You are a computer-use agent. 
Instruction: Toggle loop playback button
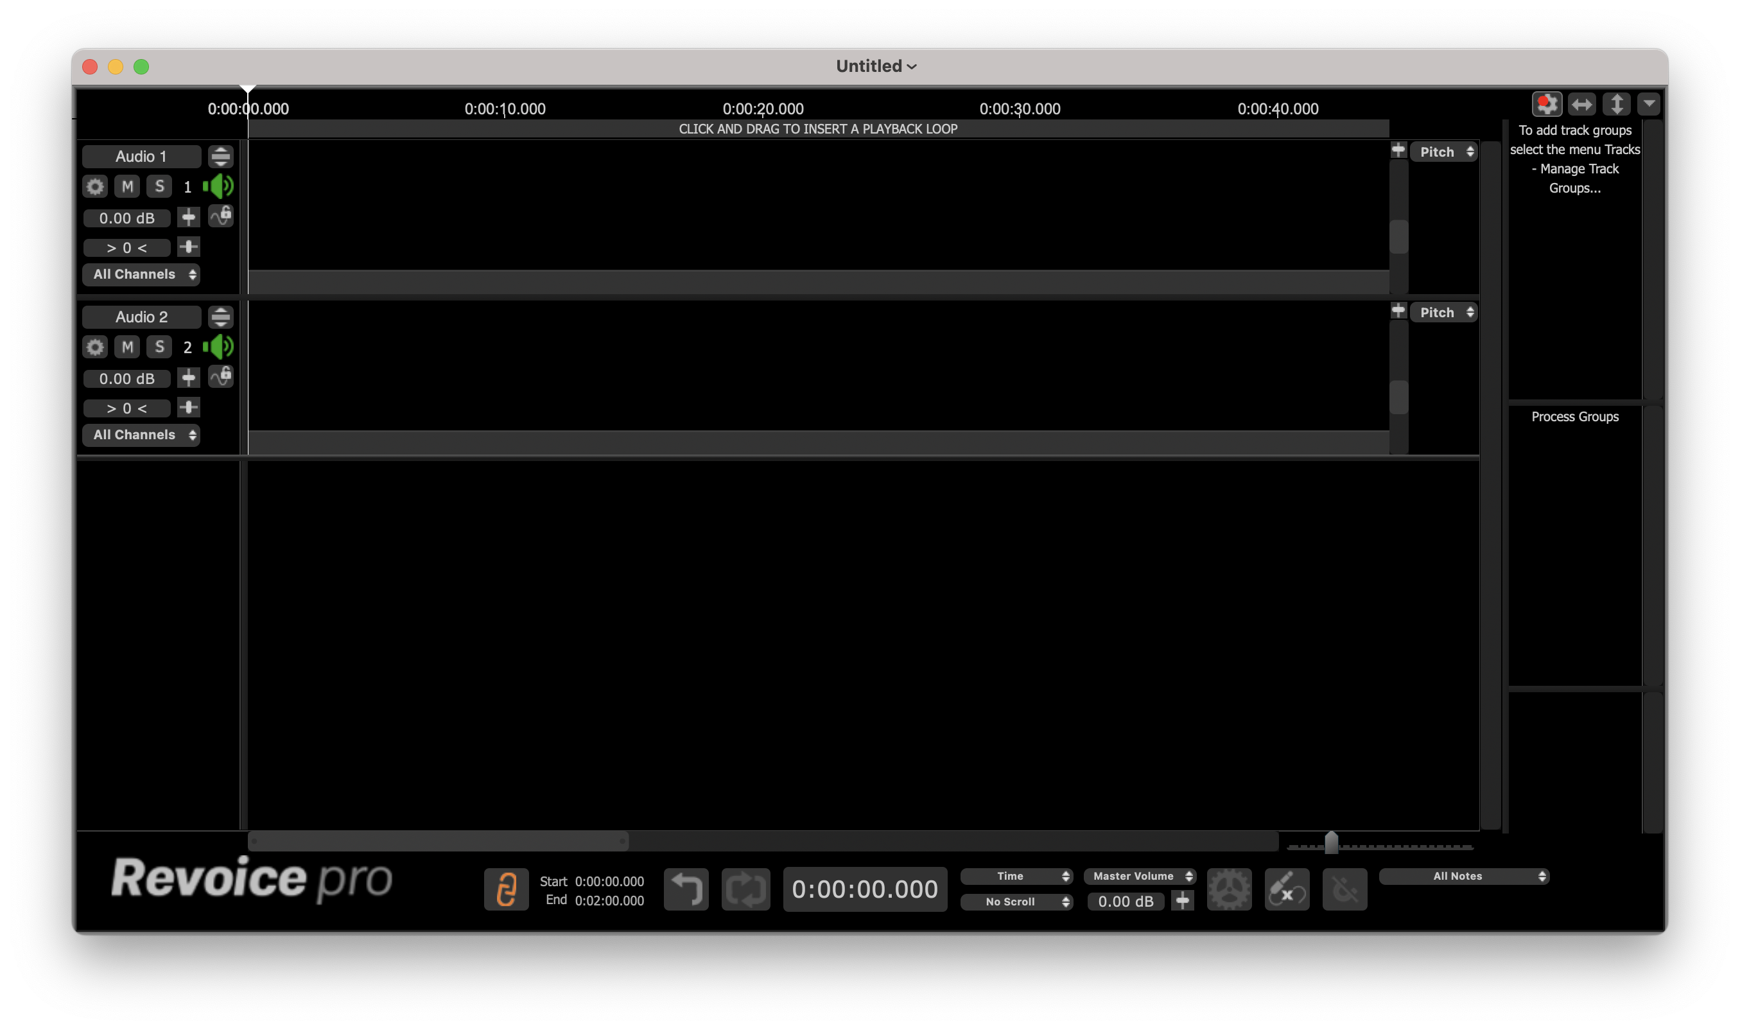pos(746,889)
